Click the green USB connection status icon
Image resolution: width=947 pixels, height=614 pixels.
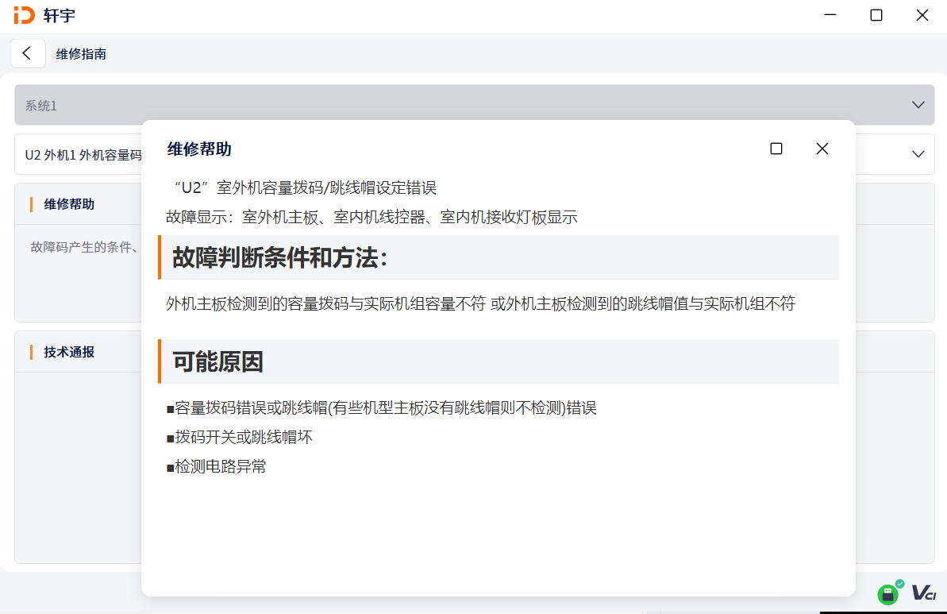point(887,593)
